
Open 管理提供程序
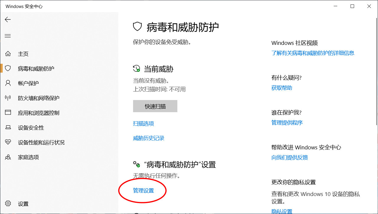(x=287, y=122)
